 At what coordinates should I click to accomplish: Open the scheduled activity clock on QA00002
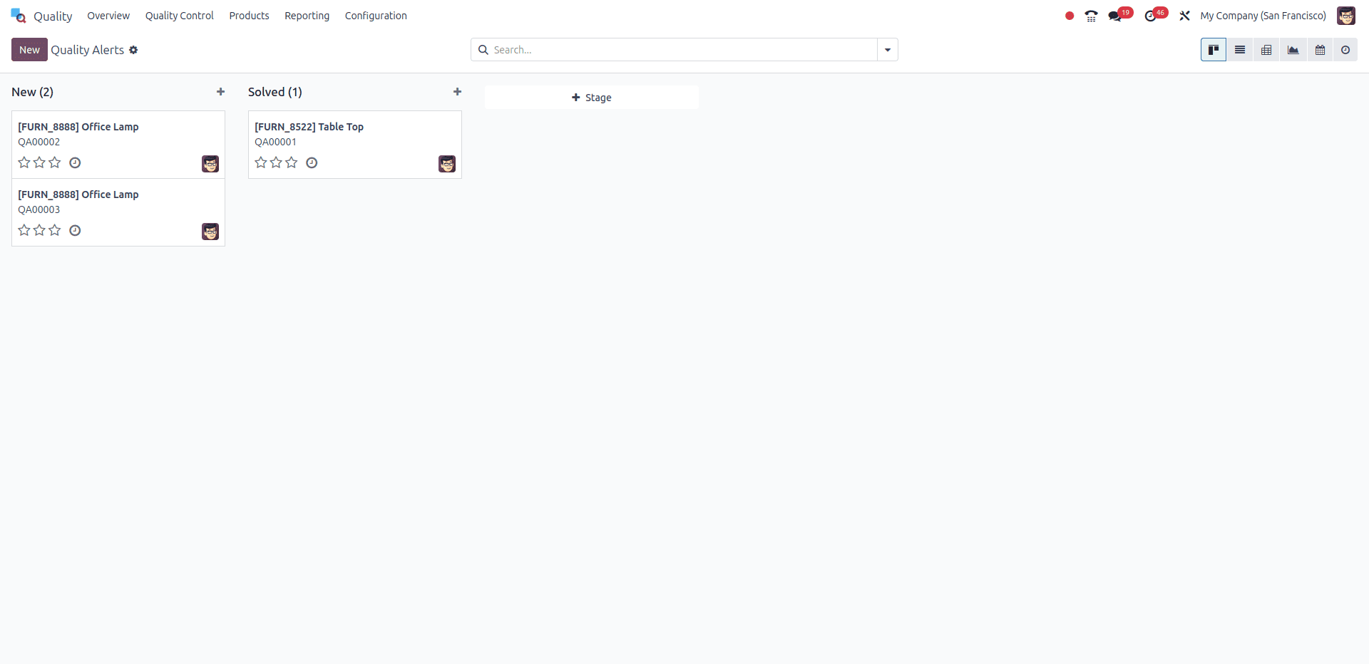coord(75,162)
